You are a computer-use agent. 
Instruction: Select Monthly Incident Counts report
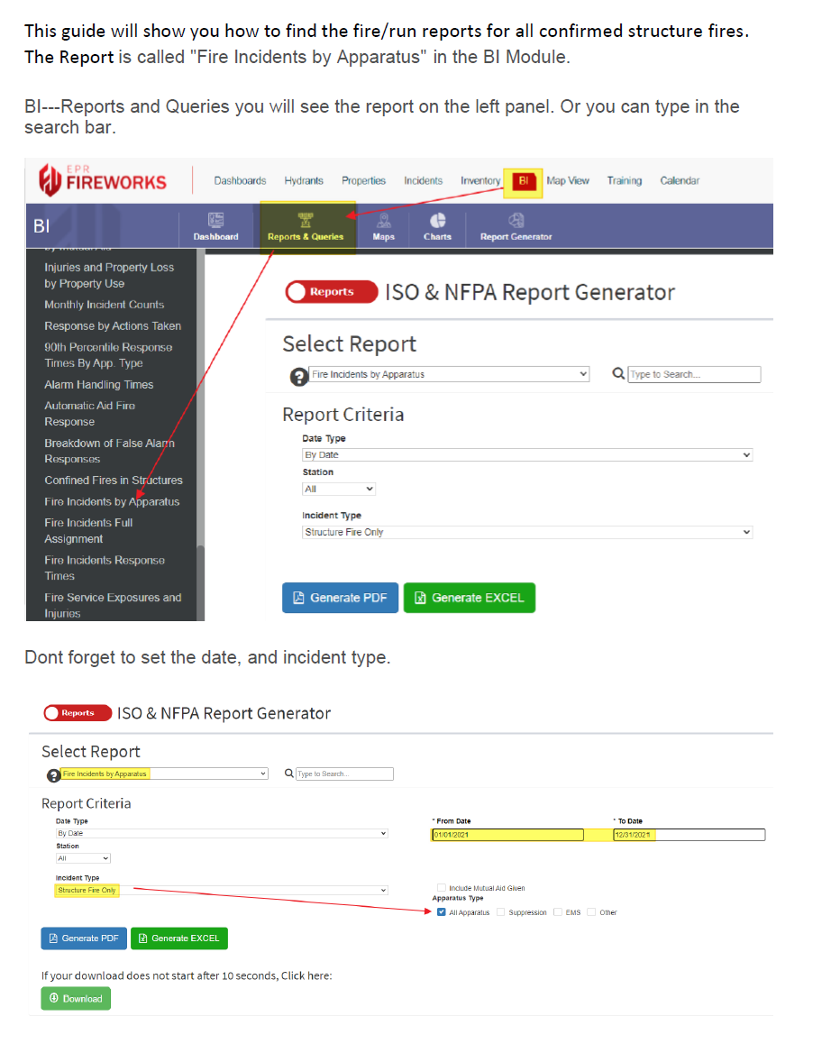click(104, 305)
